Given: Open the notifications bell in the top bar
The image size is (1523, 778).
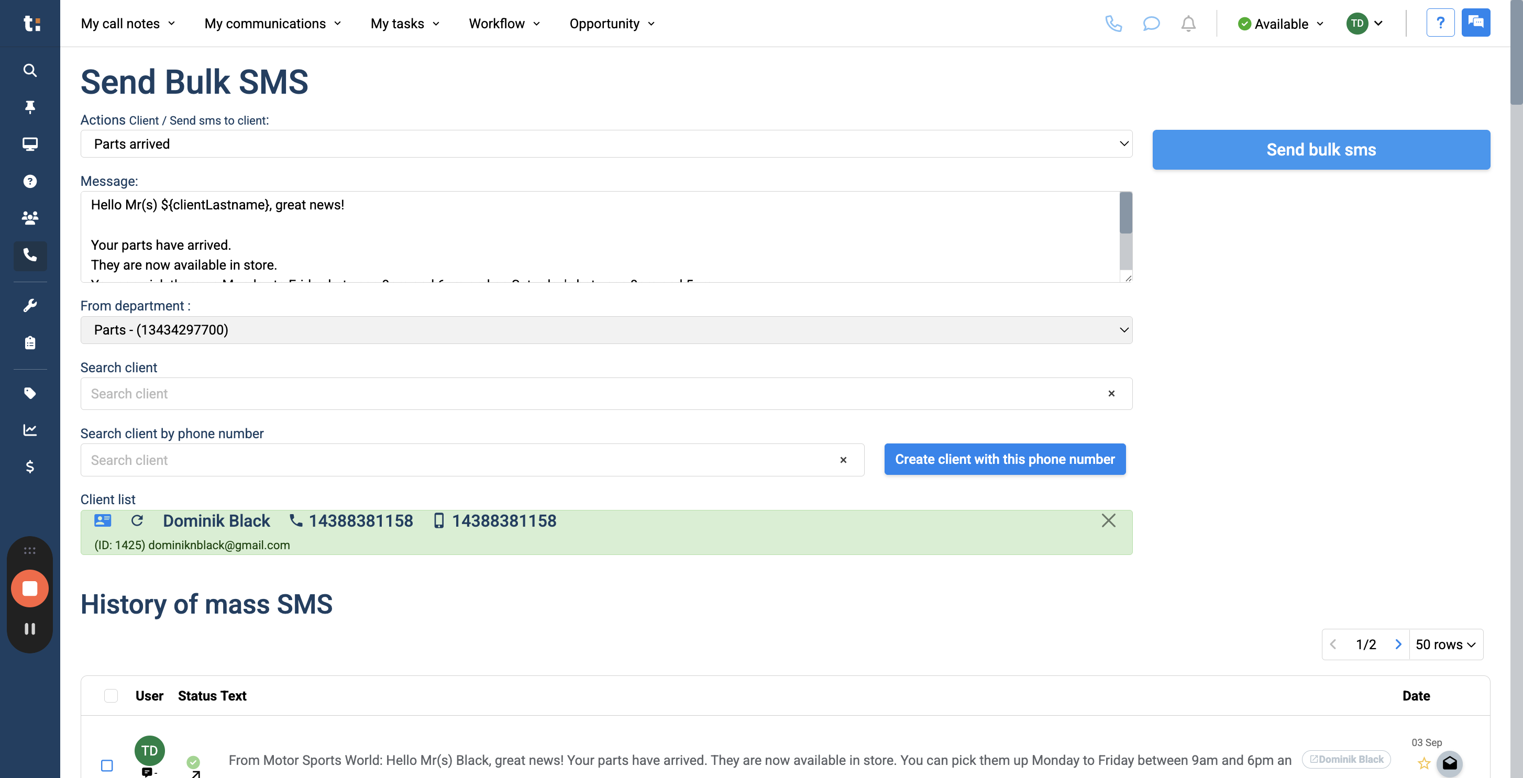Looking at the screenshot, I should (1188, 24).
